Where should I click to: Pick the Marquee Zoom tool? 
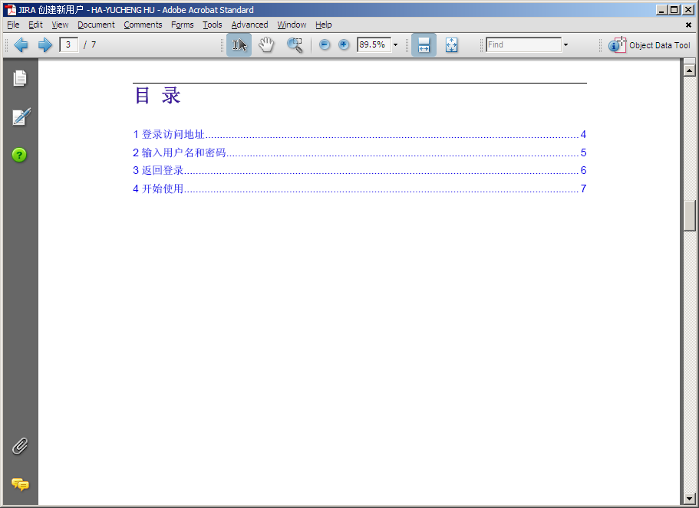(x=295, y=45)
